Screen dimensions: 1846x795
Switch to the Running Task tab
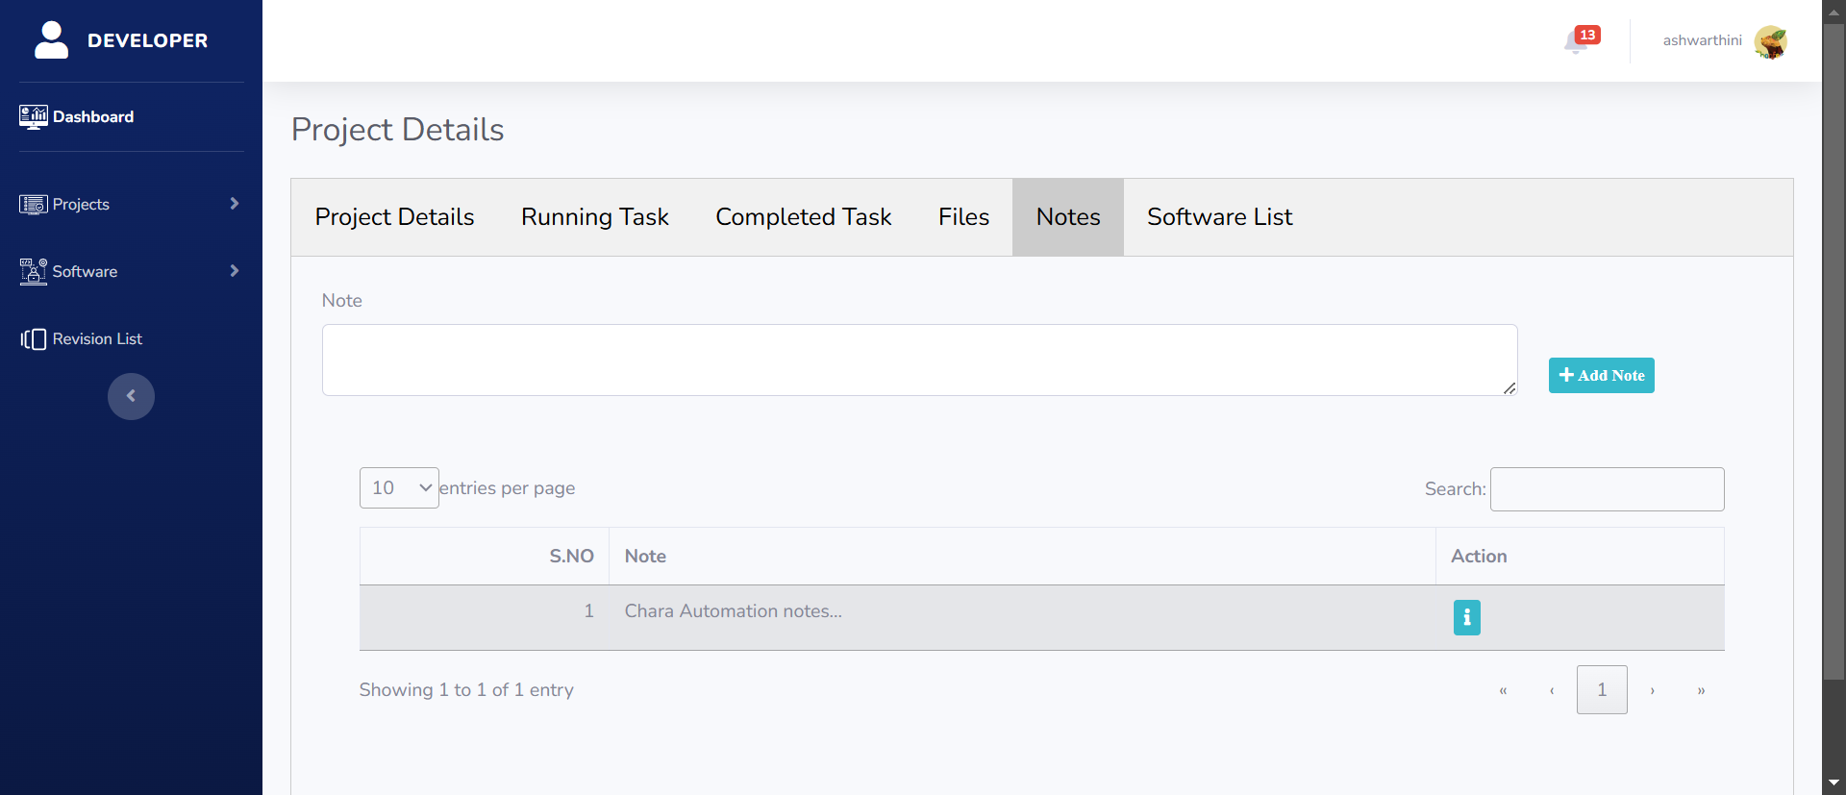pos(594,217)
